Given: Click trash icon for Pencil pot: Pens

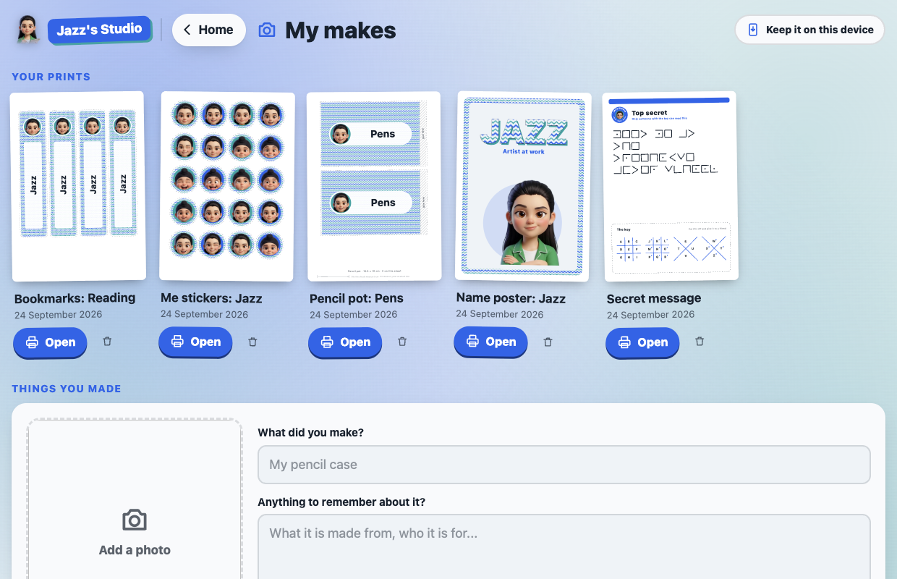Looking at the screenshot, I should [402, 342].
